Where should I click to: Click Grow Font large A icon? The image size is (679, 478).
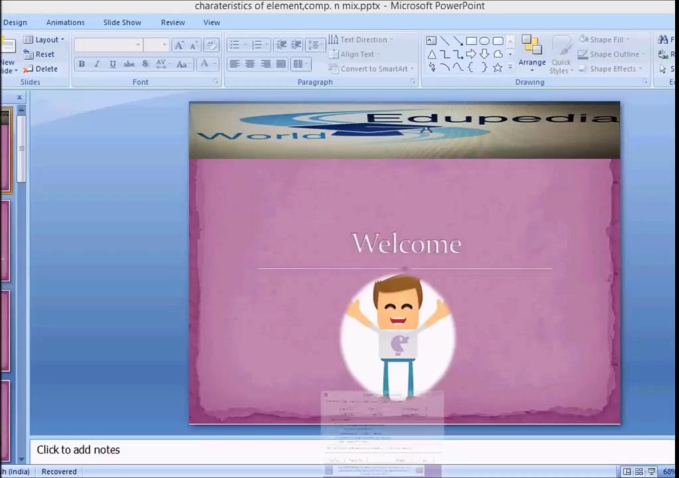tap(179, 45)
